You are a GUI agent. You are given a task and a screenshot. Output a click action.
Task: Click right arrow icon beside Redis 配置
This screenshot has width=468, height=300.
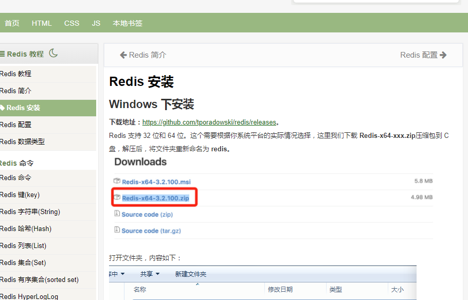(x=443, y=55)
